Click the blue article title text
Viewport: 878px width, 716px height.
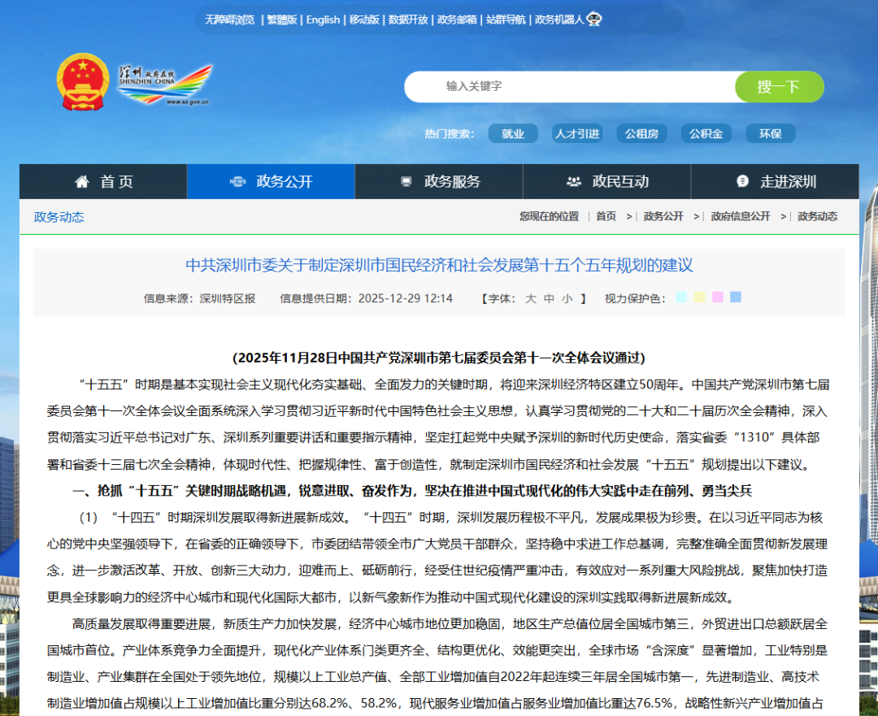pos(439,265)
